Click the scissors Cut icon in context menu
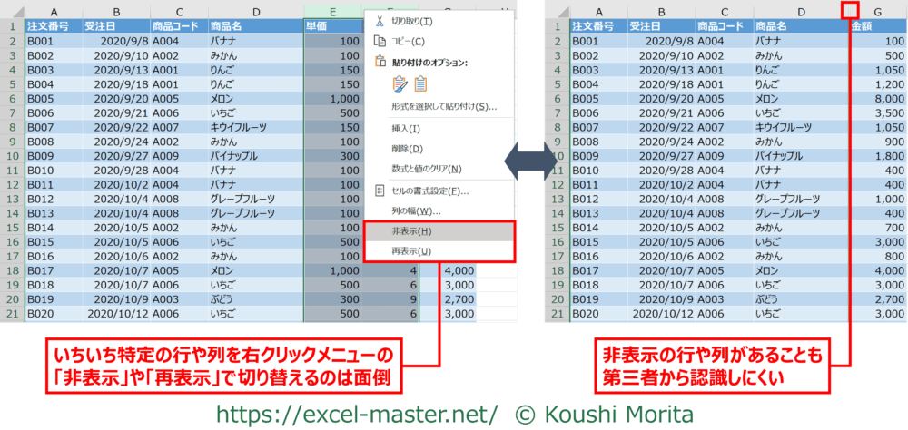908x430 pixels. pos(380,21)
